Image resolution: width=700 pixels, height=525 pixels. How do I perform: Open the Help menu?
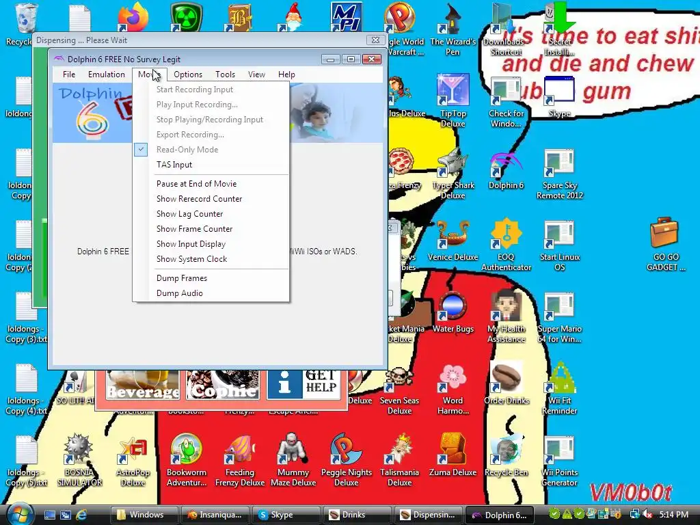[286, 75]
